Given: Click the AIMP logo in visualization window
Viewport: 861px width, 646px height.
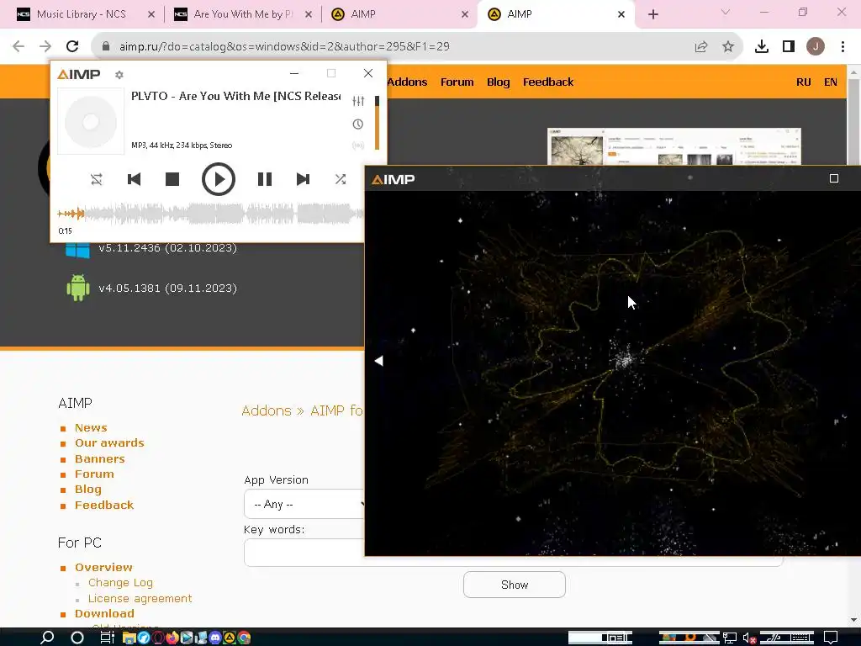Looking at the screenshot, I should point(394,180).
